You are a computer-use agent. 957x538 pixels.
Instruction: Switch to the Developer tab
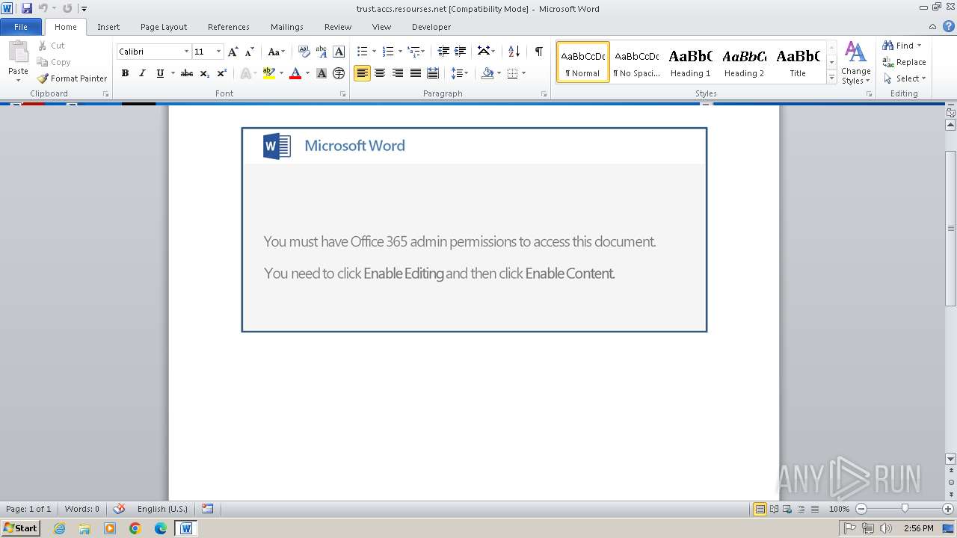pyautogui.click(x=431, y=27)
